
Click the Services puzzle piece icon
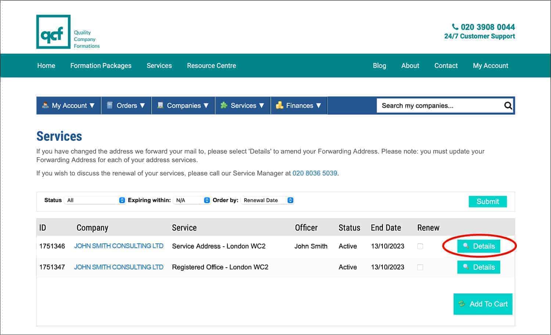pos(224,105)
